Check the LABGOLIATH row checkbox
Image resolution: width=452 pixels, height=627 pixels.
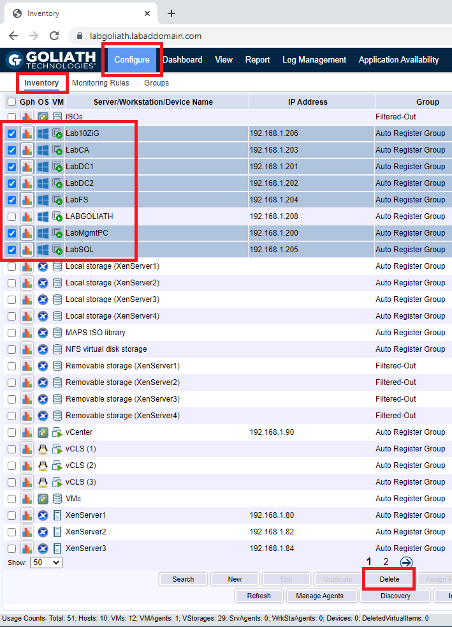coord(11,216)
